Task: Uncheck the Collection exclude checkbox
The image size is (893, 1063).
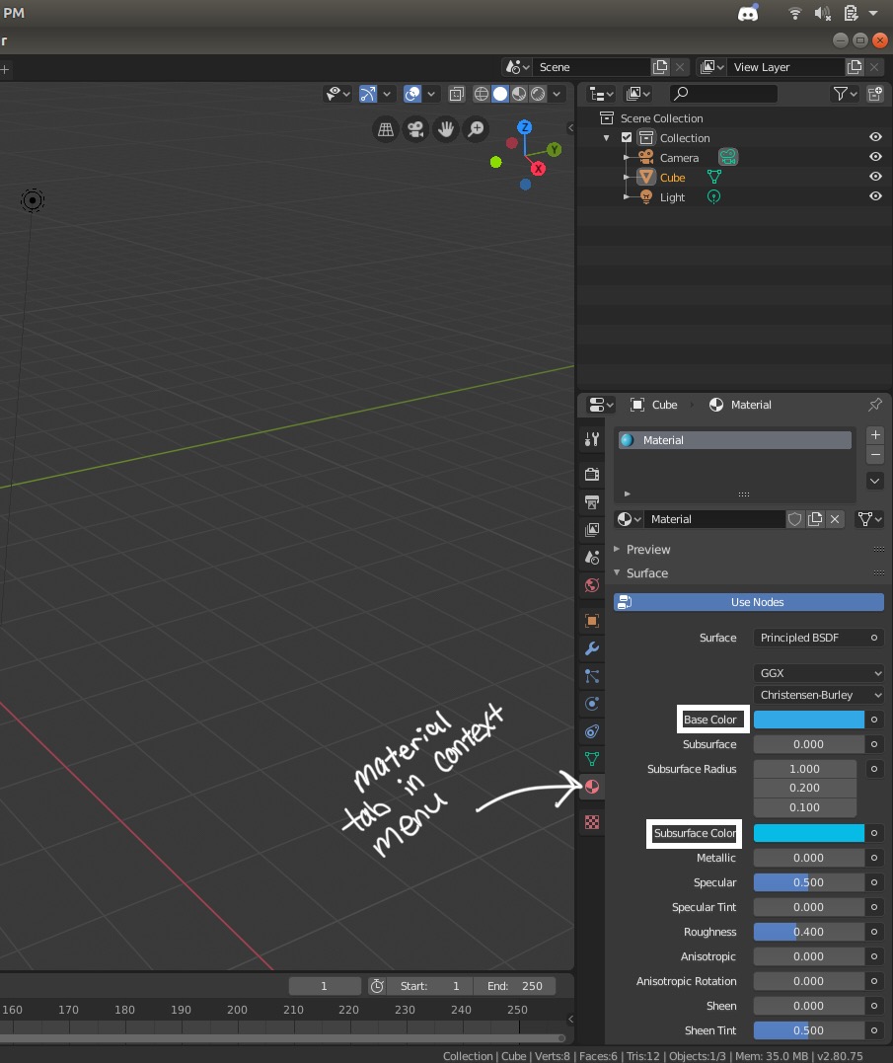Action: click(x=627, y=137)
